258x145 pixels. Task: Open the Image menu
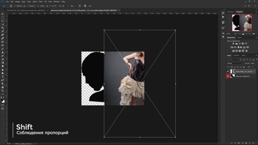point(17,2)
